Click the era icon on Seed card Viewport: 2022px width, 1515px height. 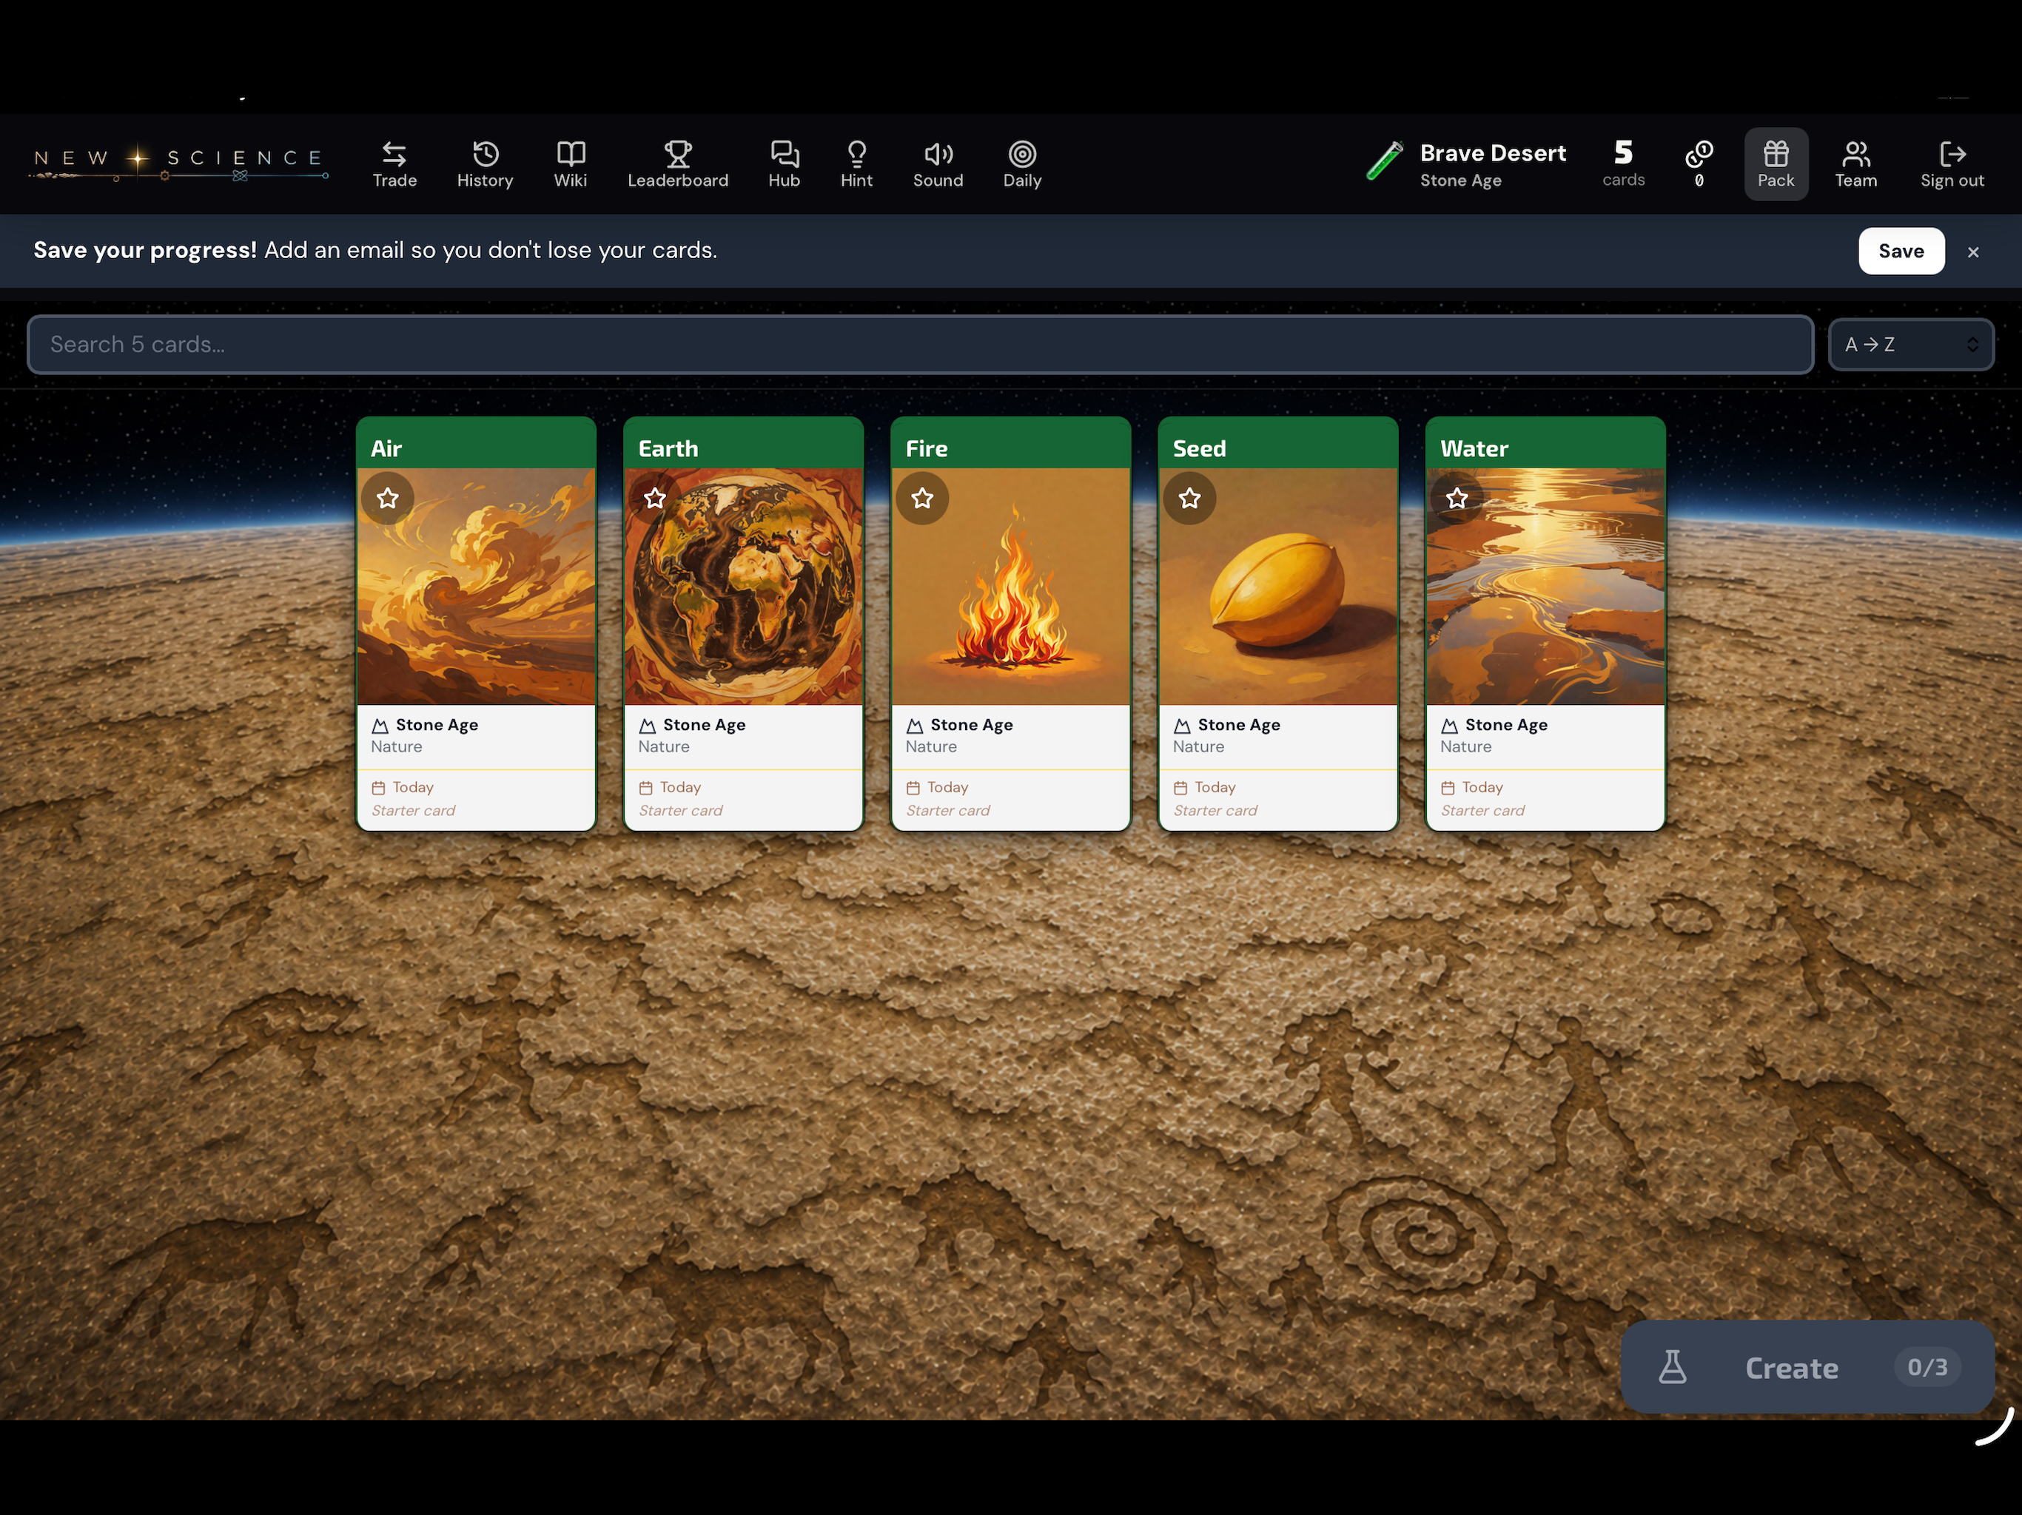click(x=1182, y=726)
